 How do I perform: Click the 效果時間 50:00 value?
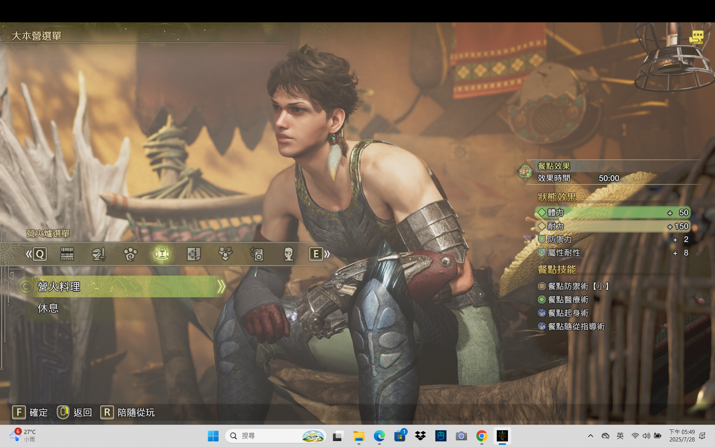click(609, 178)
